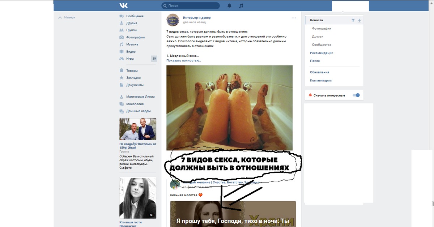Open post options three-dot menu
The image size is (434, 227).
294,18
